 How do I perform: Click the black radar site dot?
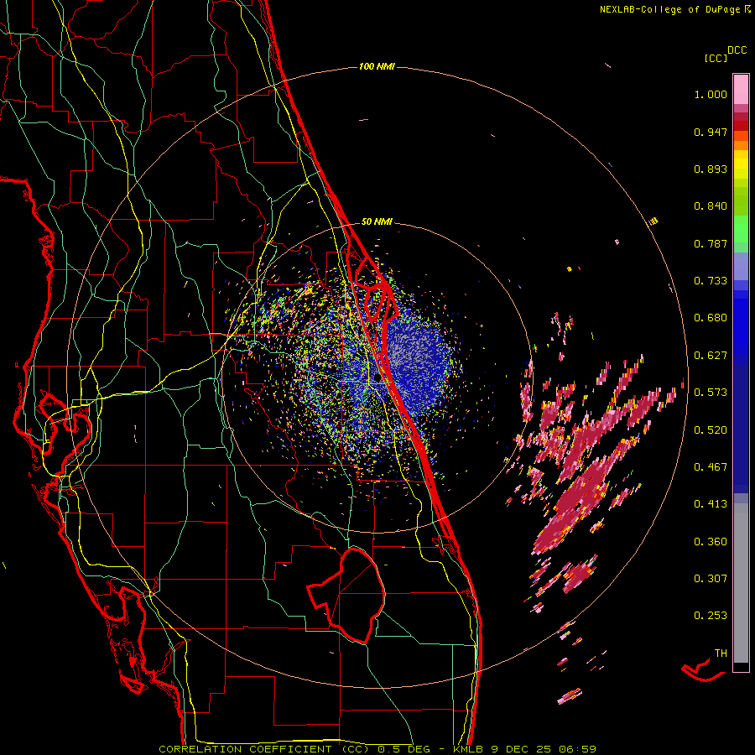378,379
